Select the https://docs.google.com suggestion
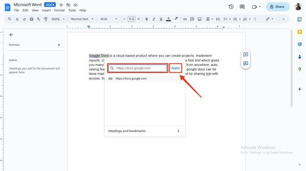Viewport: 306px width, 171px height. tap(145, 79)
